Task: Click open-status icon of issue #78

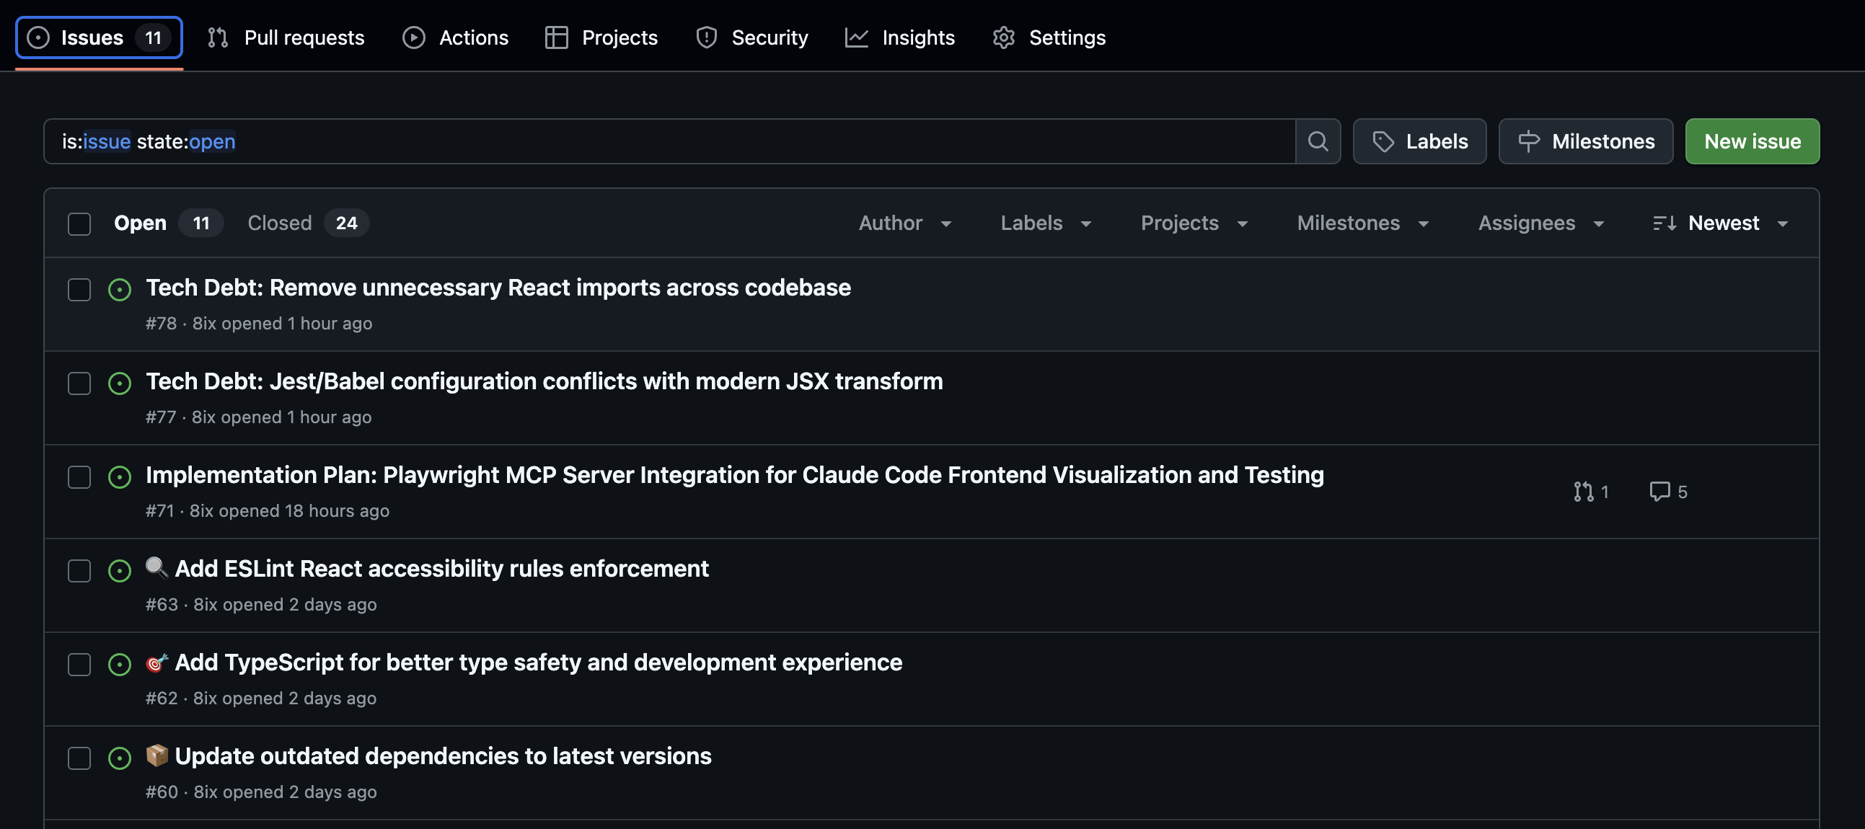Action: point(120,289)
